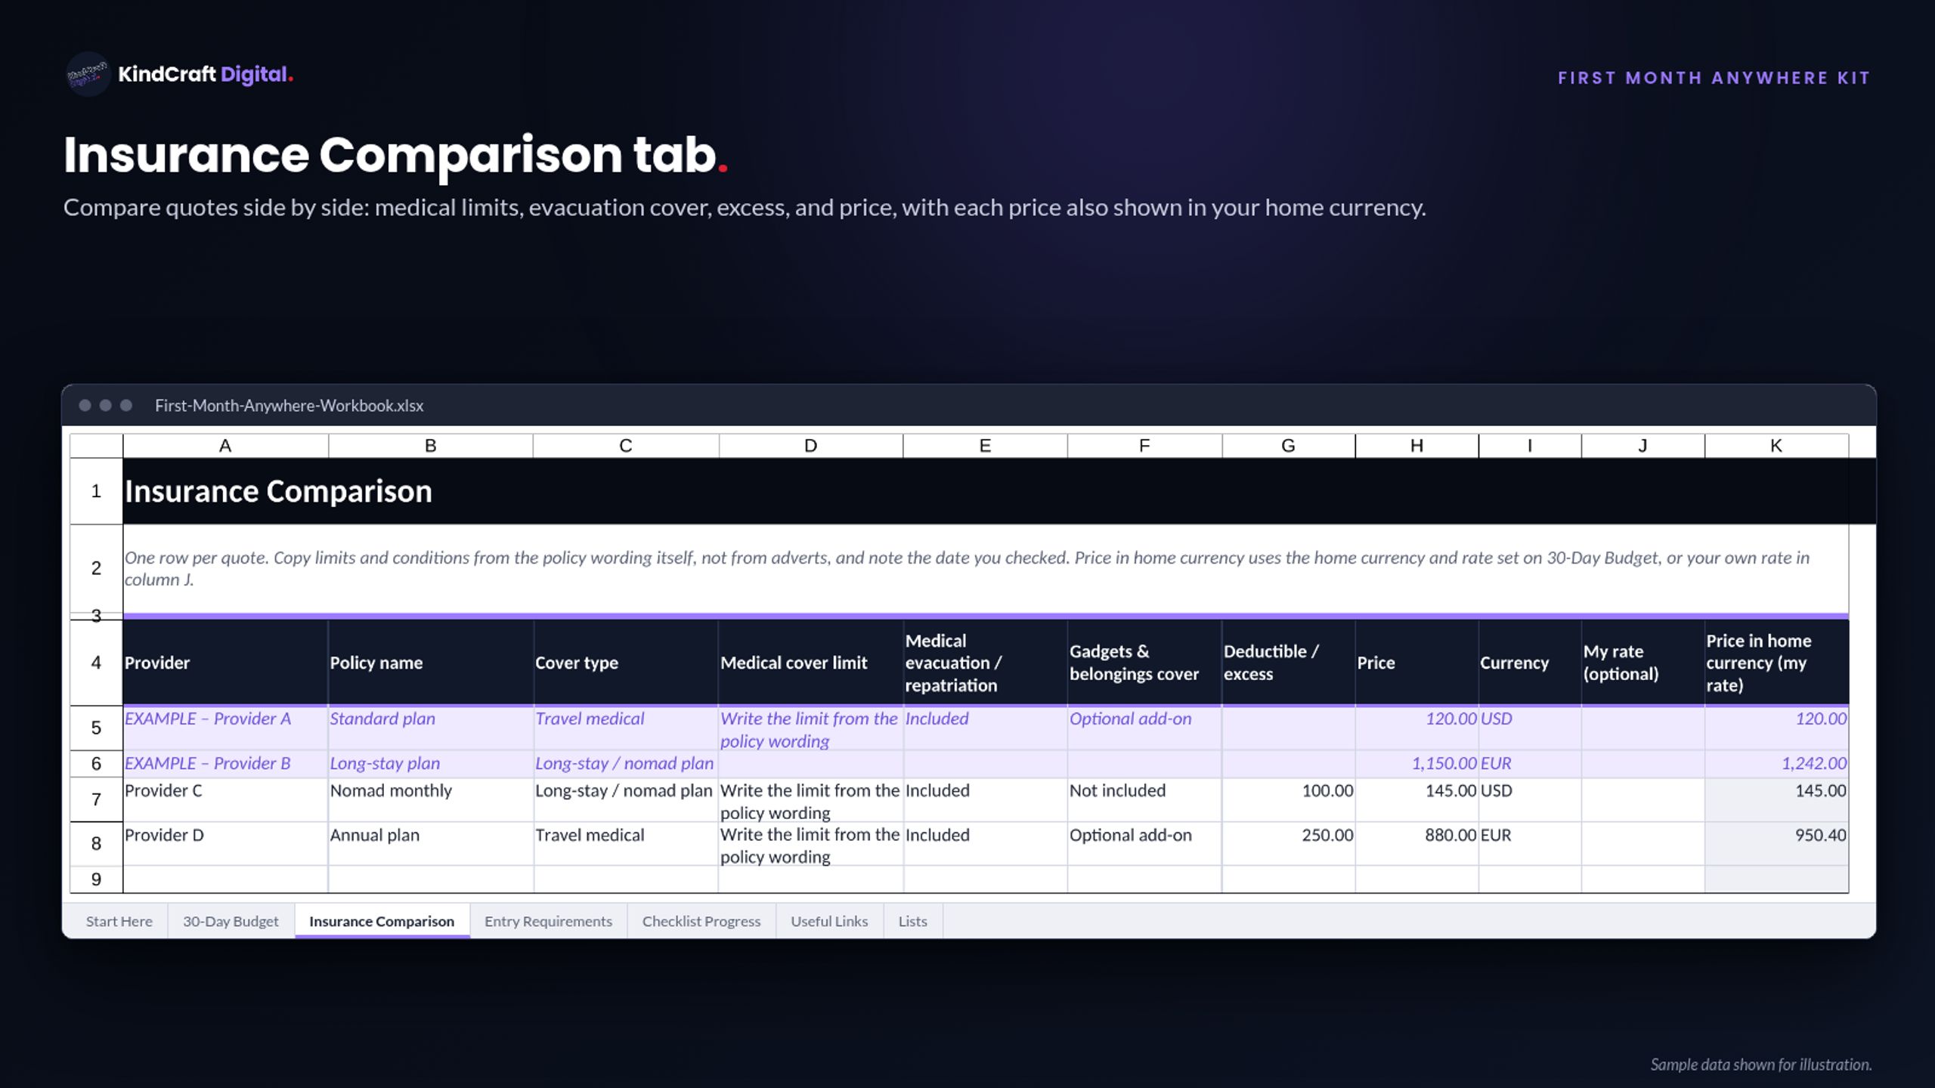This screenshot has width=1935, height=1088.
Task: Click the Standard plan policy cell
Action: point(431,728)
